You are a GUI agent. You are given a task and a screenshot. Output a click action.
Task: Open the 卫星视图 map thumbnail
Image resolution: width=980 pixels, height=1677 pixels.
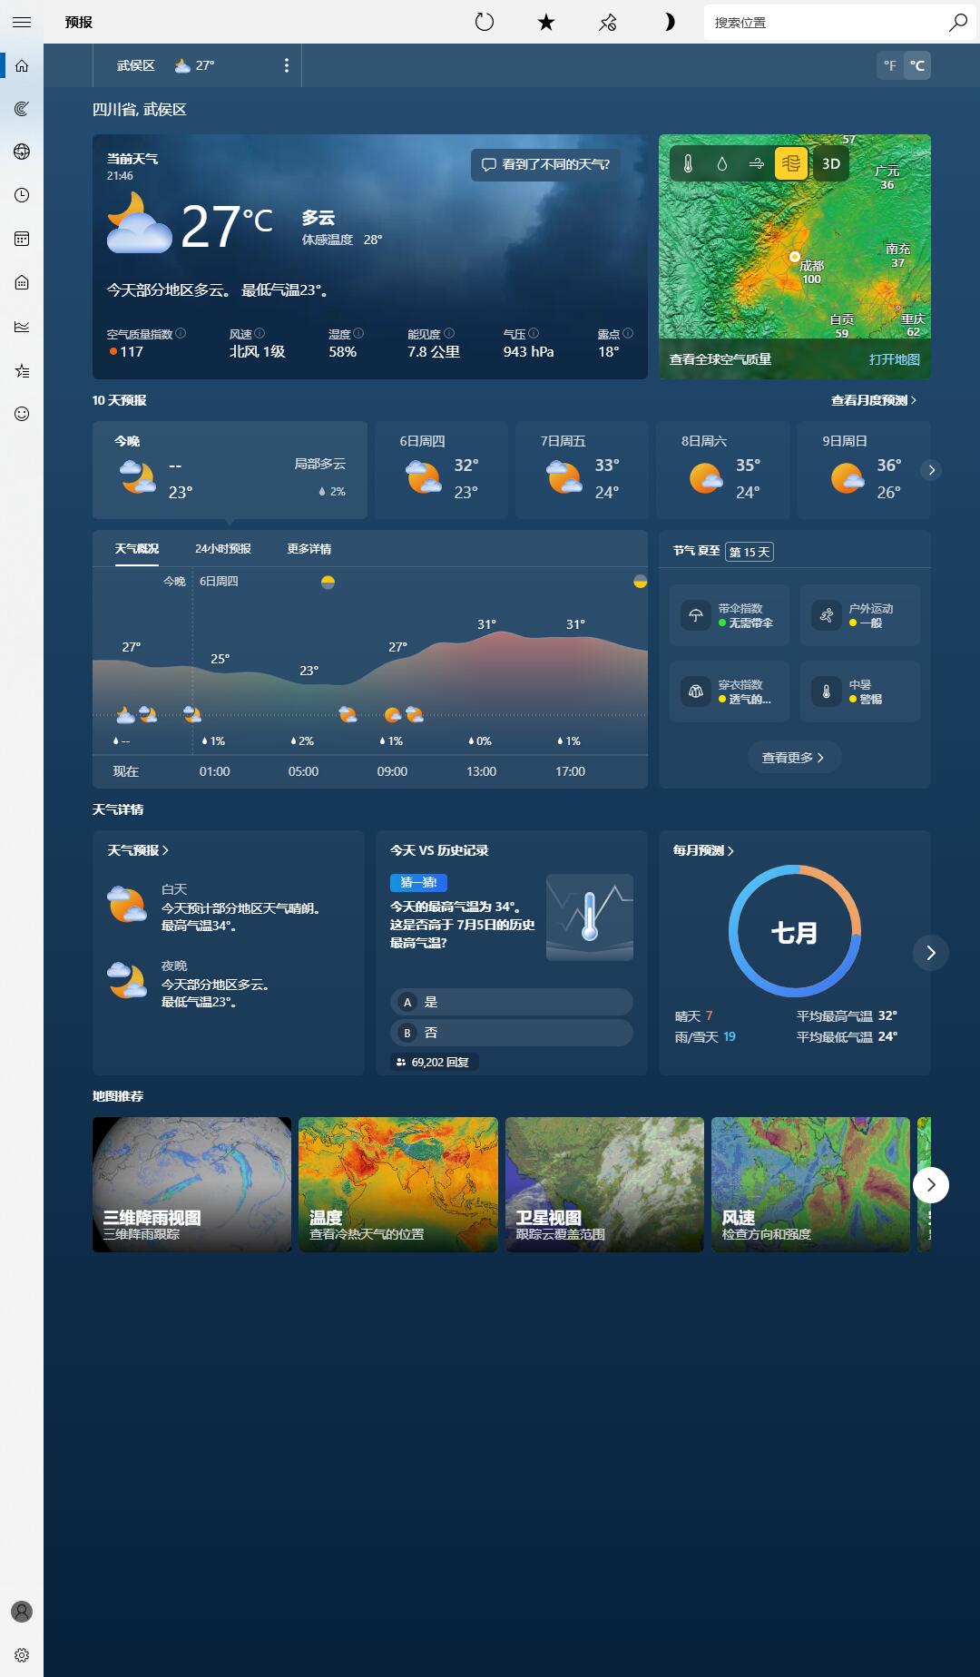pos(604,1184)
